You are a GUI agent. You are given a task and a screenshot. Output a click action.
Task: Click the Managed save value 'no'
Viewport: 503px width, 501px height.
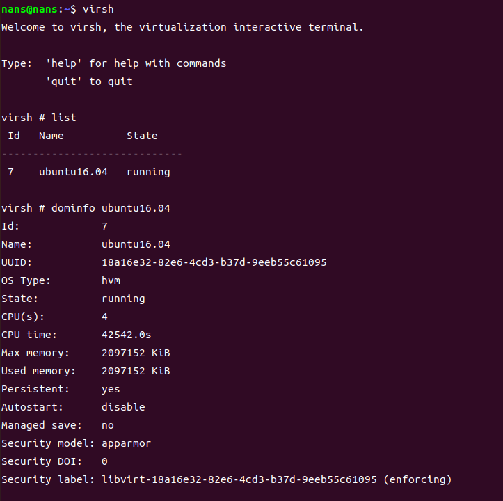tap(107, 425)
